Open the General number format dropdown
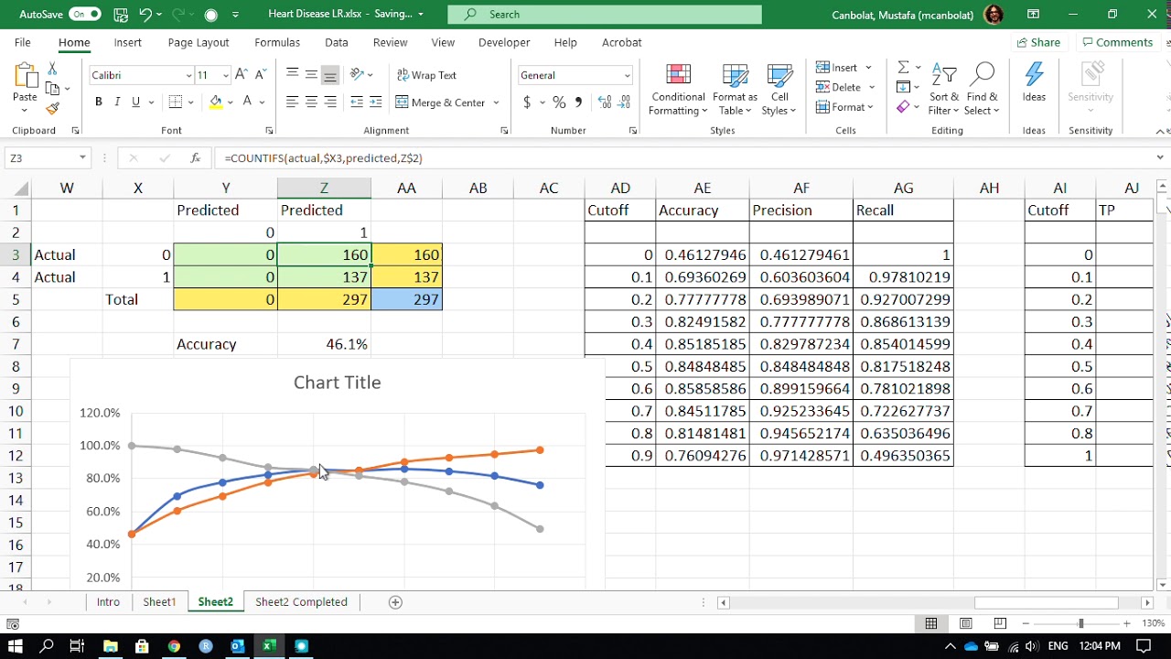The image size is (1171, 659). tap(627, 76)
